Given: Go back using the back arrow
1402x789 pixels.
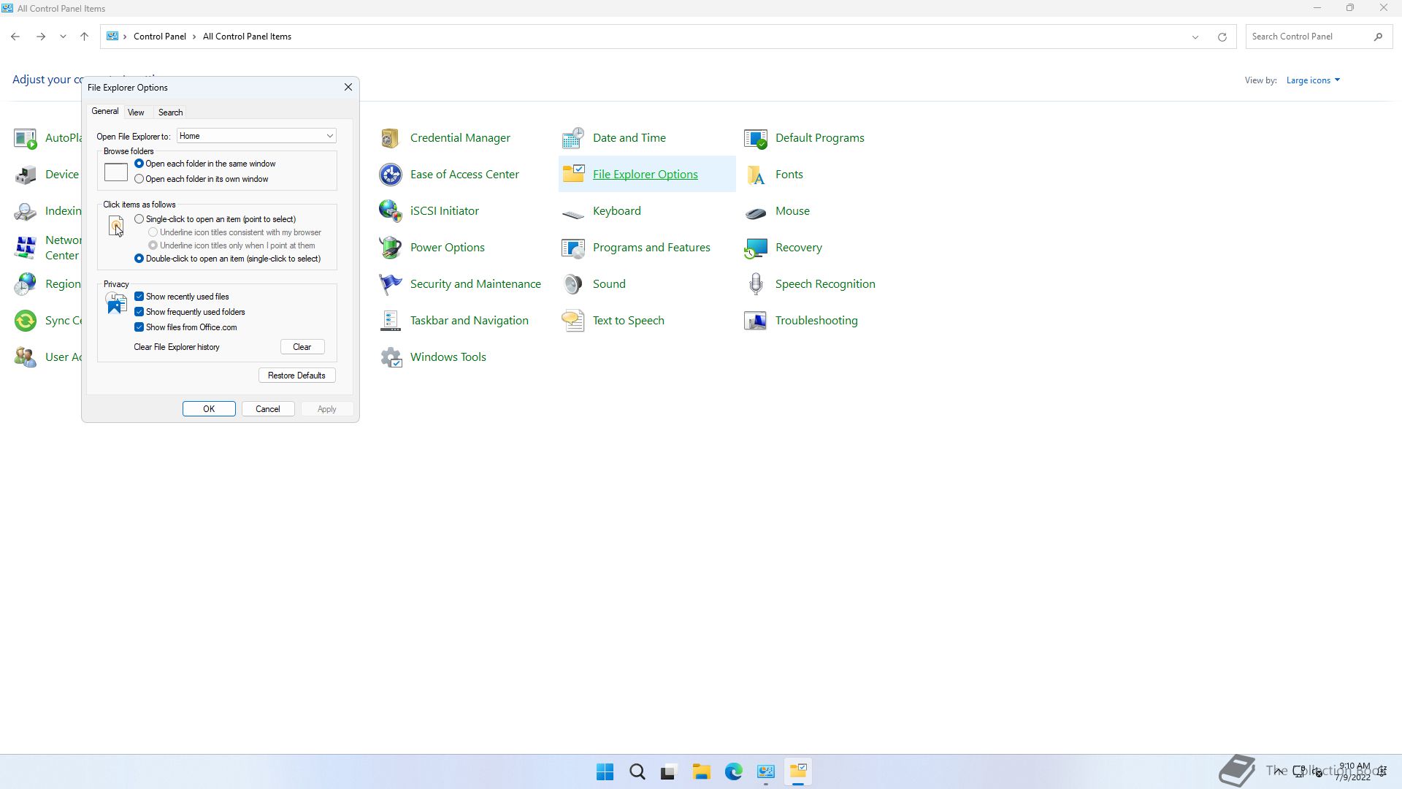Looking at the screenshot, I should [x=15, y=37].
